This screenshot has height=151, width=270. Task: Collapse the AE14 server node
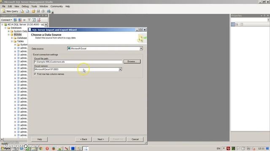click(2, 25)
